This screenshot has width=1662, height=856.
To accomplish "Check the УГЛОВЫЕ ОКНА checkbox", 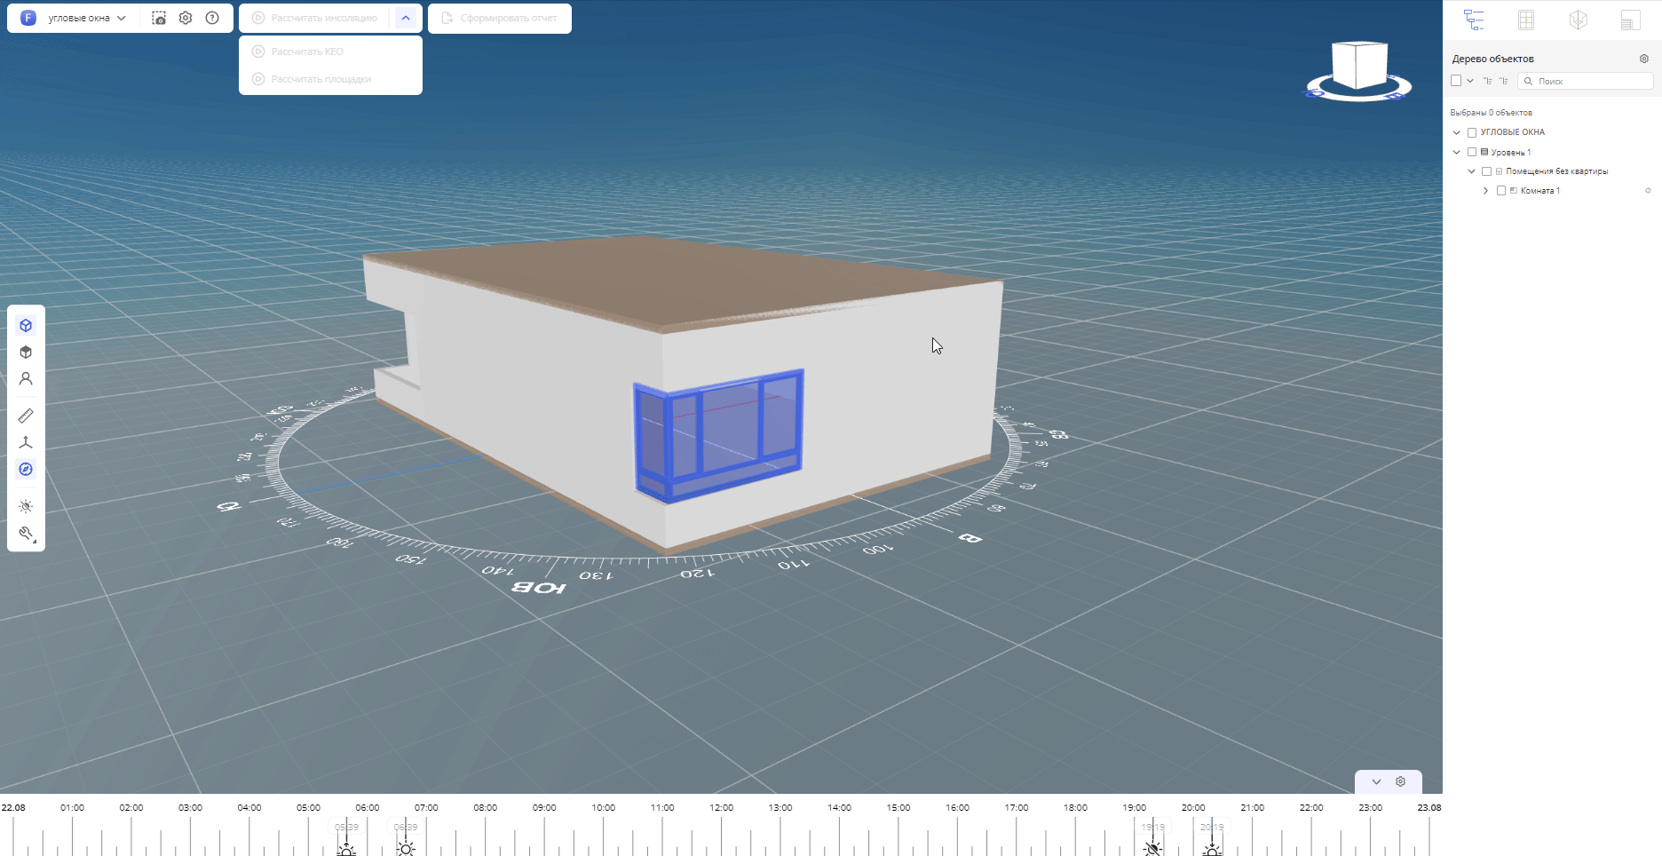I will [1472, 132].
